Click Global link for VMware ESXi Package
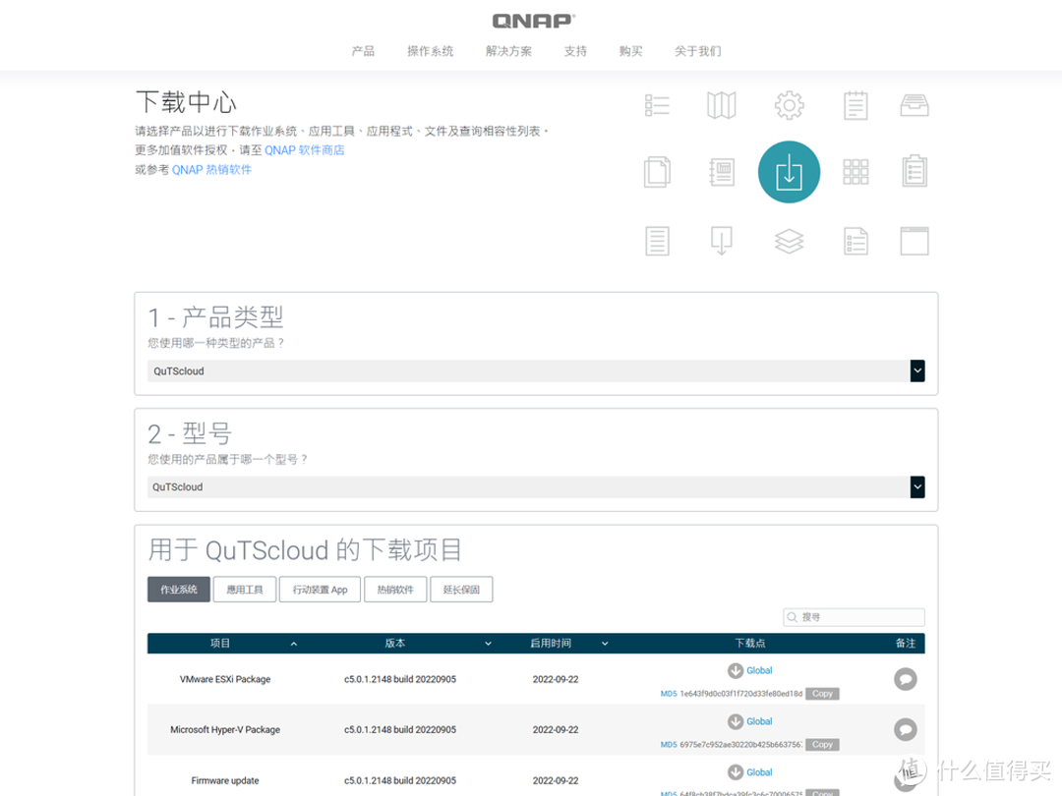The height and width of the screenshot is (796, 1062). [x=759, y=671]
